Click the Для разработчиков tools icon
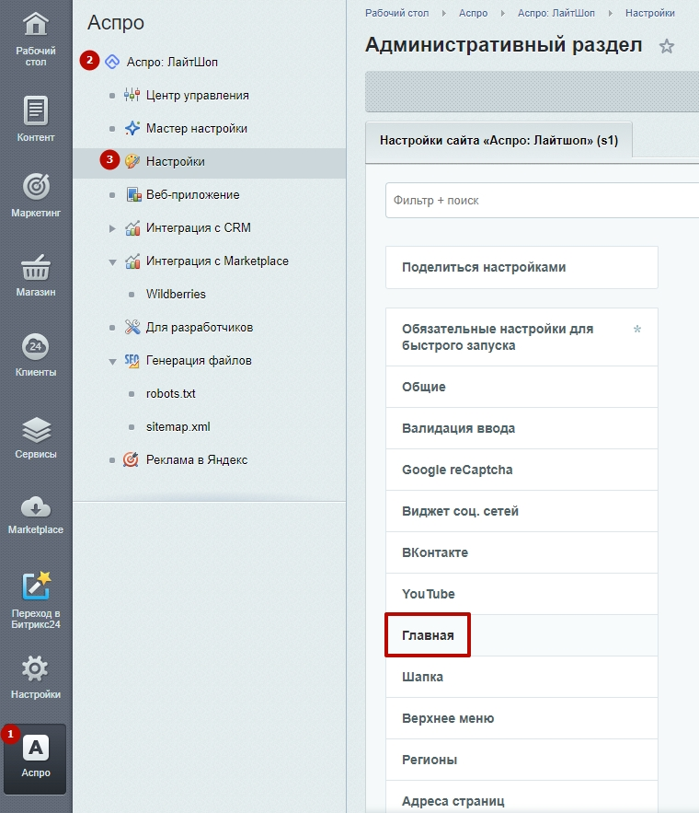Viewport: 699px width, 813px height. click(132, 327)
